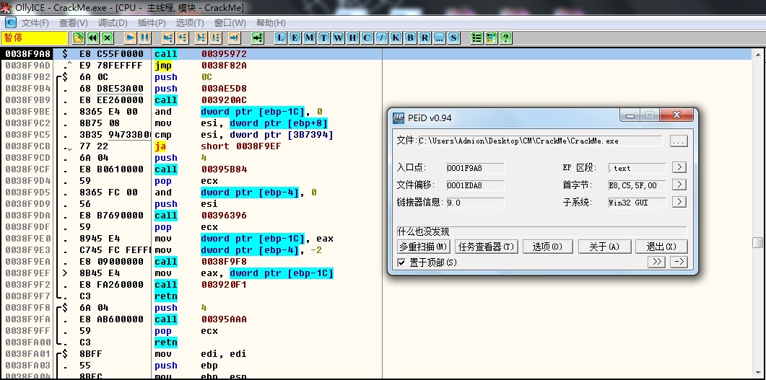Open 文件(F) menu
The width and height of the screenshot is (766, 380).
(x=35, y=23)
